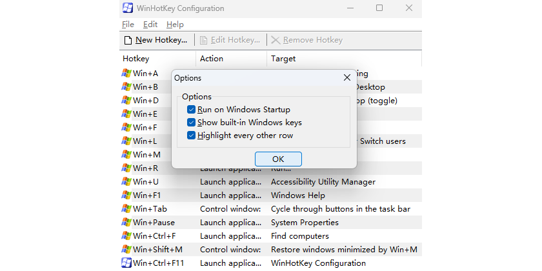Click the Windows flag icon beside Win+U
542x271 pixels.
pos(126,182)
